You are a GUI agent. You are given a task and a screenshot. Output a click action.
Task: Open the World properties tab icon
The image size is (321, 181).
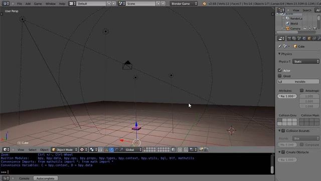coord(304,38)
